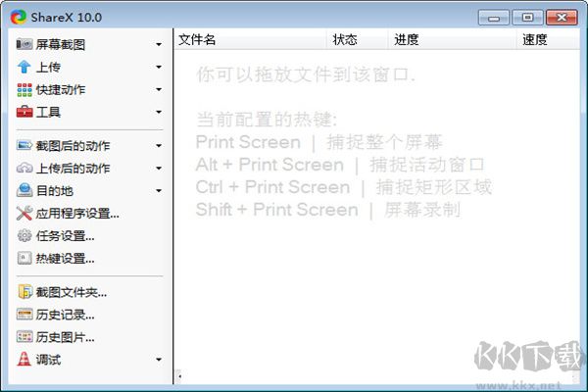Expand the 上传后的动作 submenu arrow

pos(159,168)
